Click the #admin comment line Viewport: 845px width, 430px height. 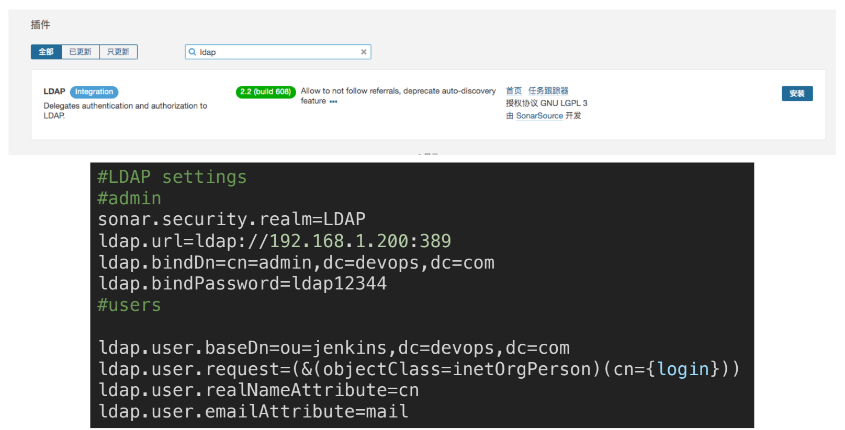[129, 199]
